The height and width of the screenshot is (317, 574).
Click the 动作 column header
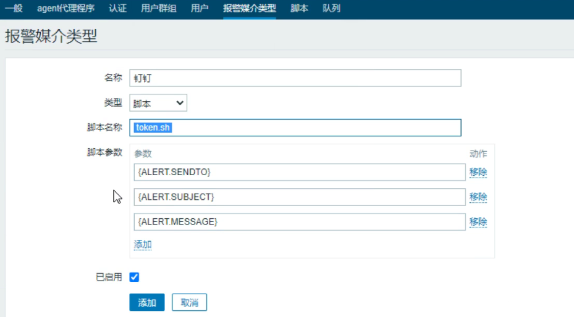(478, 154)
